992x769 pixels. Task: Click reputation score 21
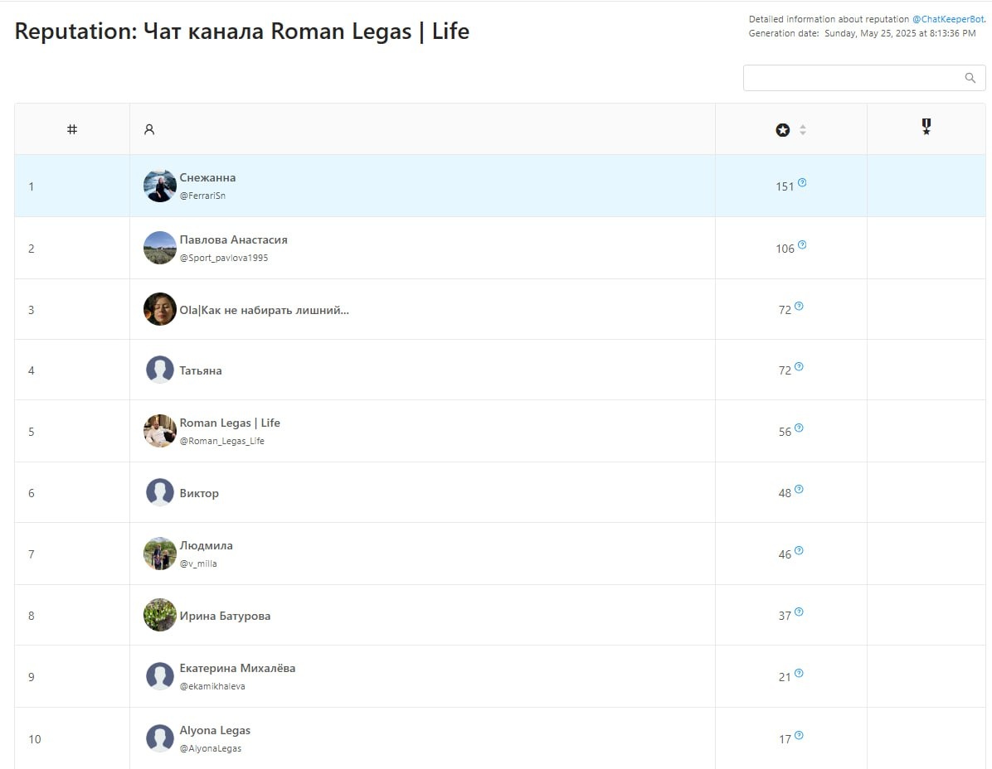(x=785, y=677)
